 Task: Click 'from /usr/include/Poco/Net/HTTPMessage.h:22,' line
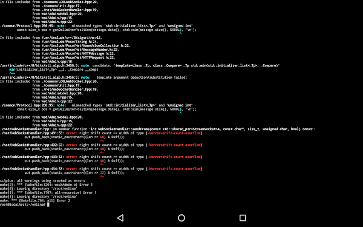(x=74, y=53)
